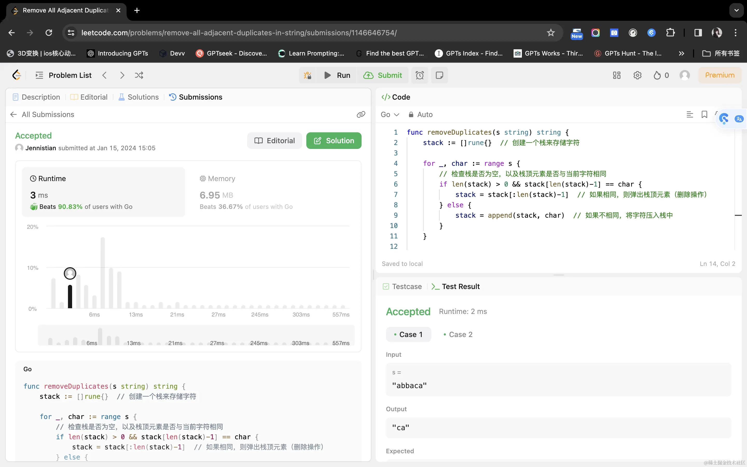Open the notes sticky icon
This screenshot has width=747, height=467.
439,75
